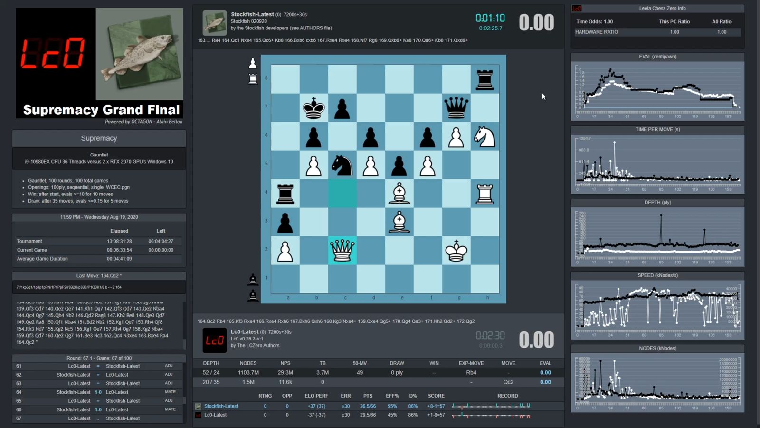The height and width of the screenshot is (428, 760).
Task: Click the black pawn on a3
Action: click(285, 222)
